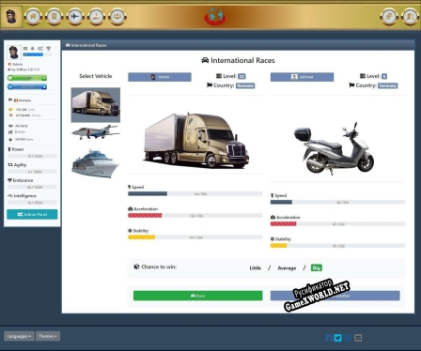Click the Endurance stat label
This screenshot has height=351, width=421.
[20, 180]
